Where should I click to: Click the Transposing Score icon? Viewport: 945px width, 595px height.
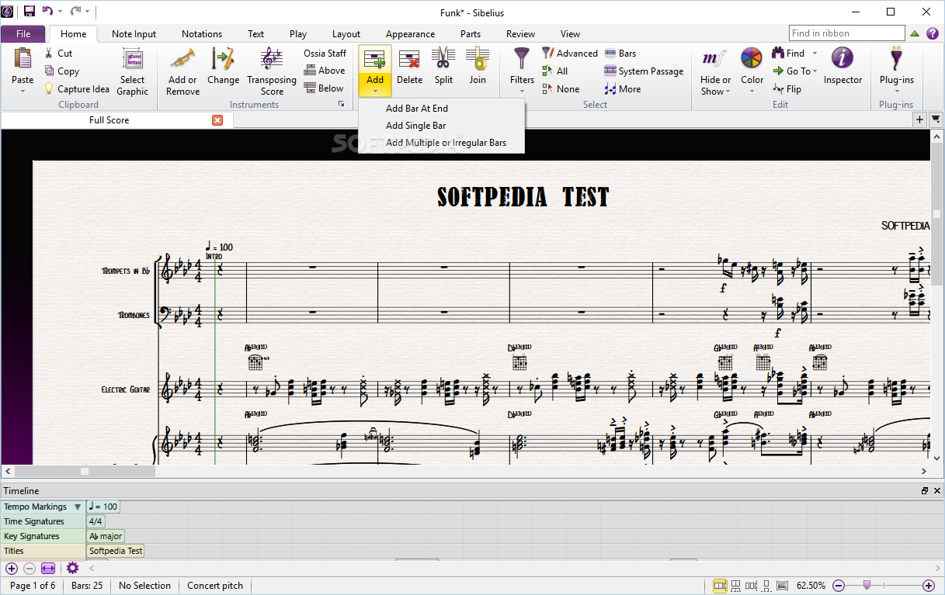click(x=271, y=61)
